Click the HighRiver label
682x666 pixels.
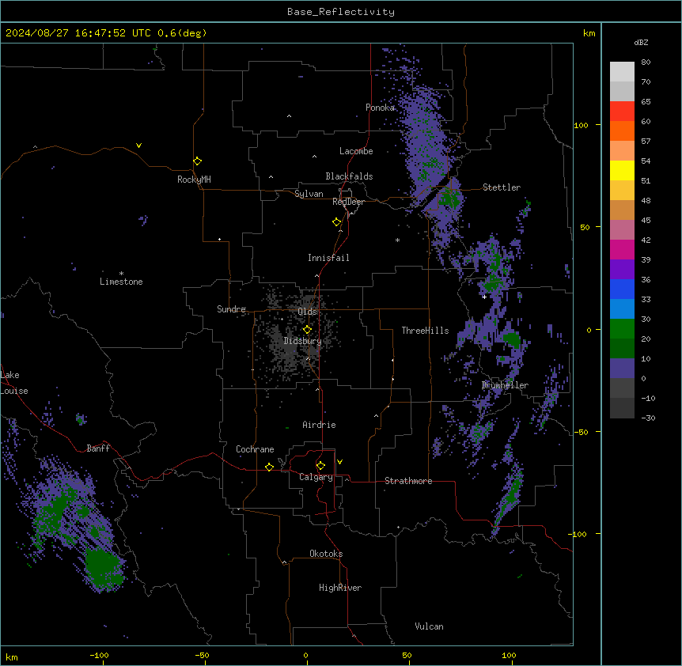coord(340,588)
